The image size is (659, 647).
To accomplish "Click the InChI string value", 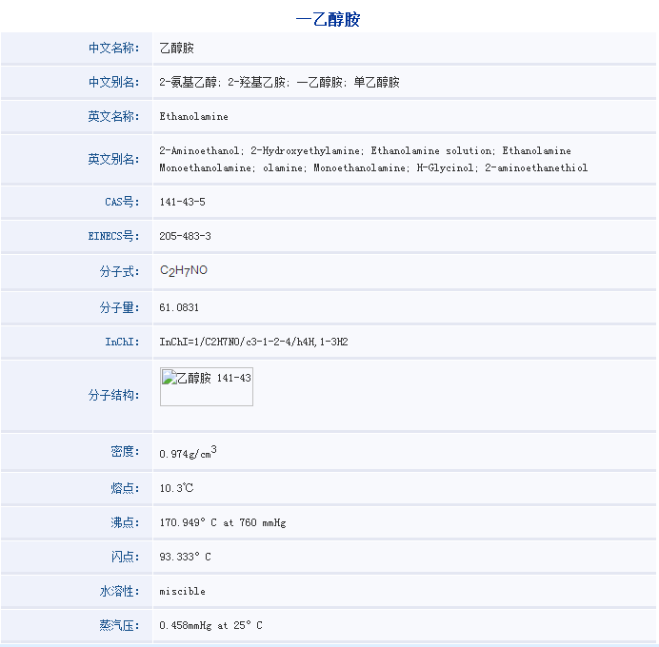I will pyautogui.click(x=253, y=342).
